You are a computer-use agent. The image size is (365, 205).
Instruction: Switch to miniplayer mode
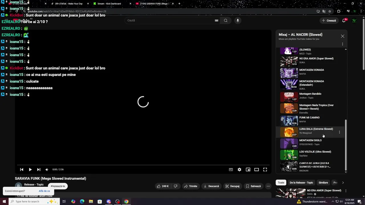tap(248, 169)
